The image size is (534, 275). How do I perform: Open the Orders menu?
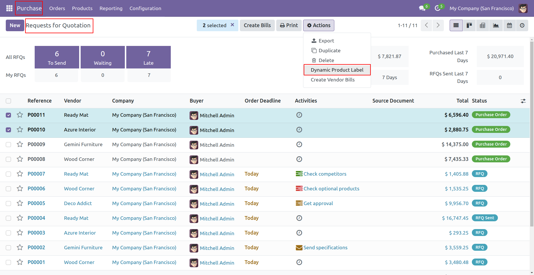click(57, 8)
